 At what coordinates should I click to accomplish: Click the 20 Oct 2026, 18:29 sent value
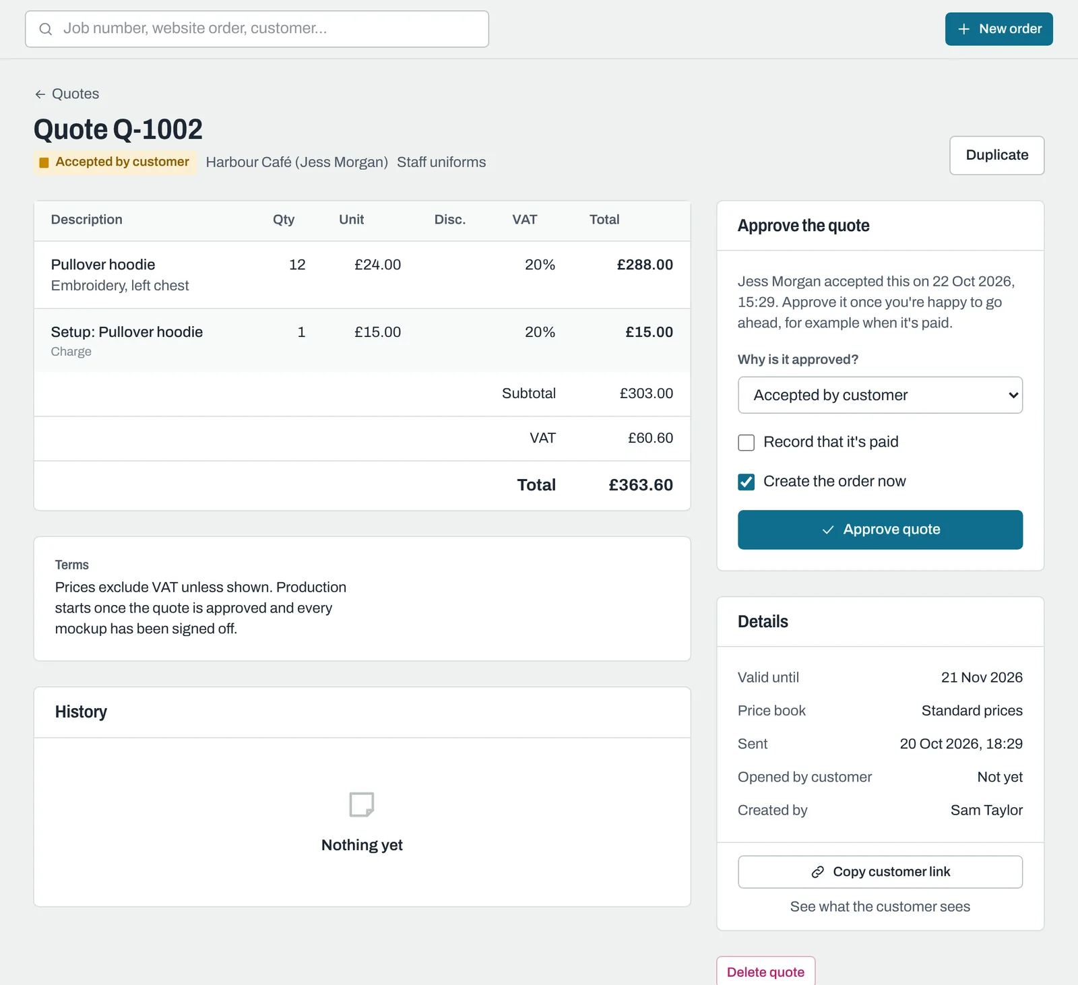(x=961, y=744)
